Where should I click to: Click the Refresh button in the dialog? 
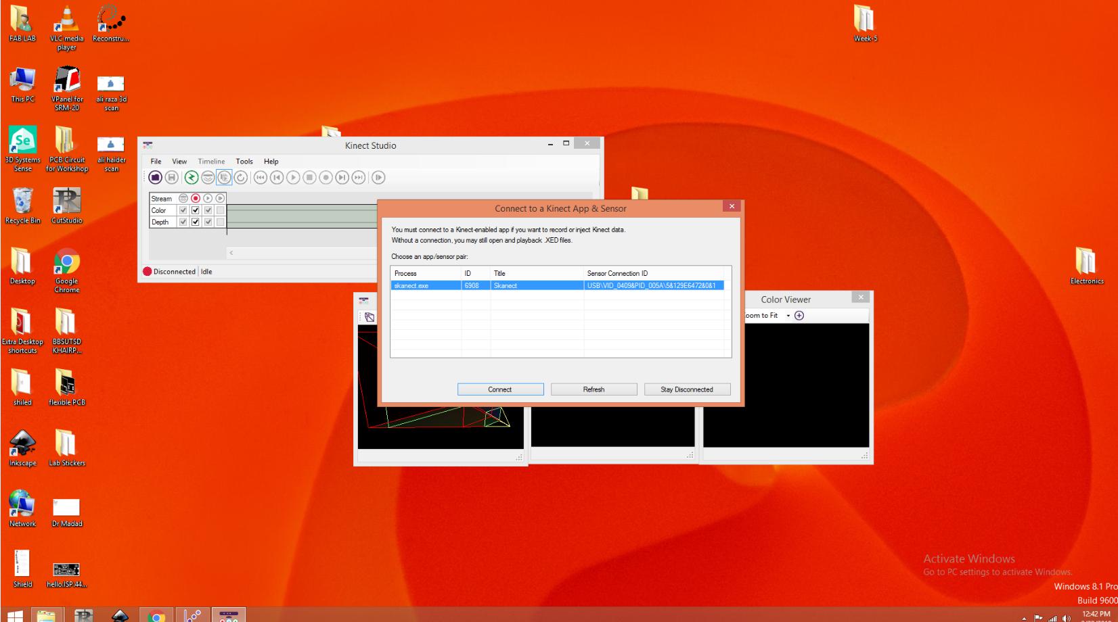[594, 389]
